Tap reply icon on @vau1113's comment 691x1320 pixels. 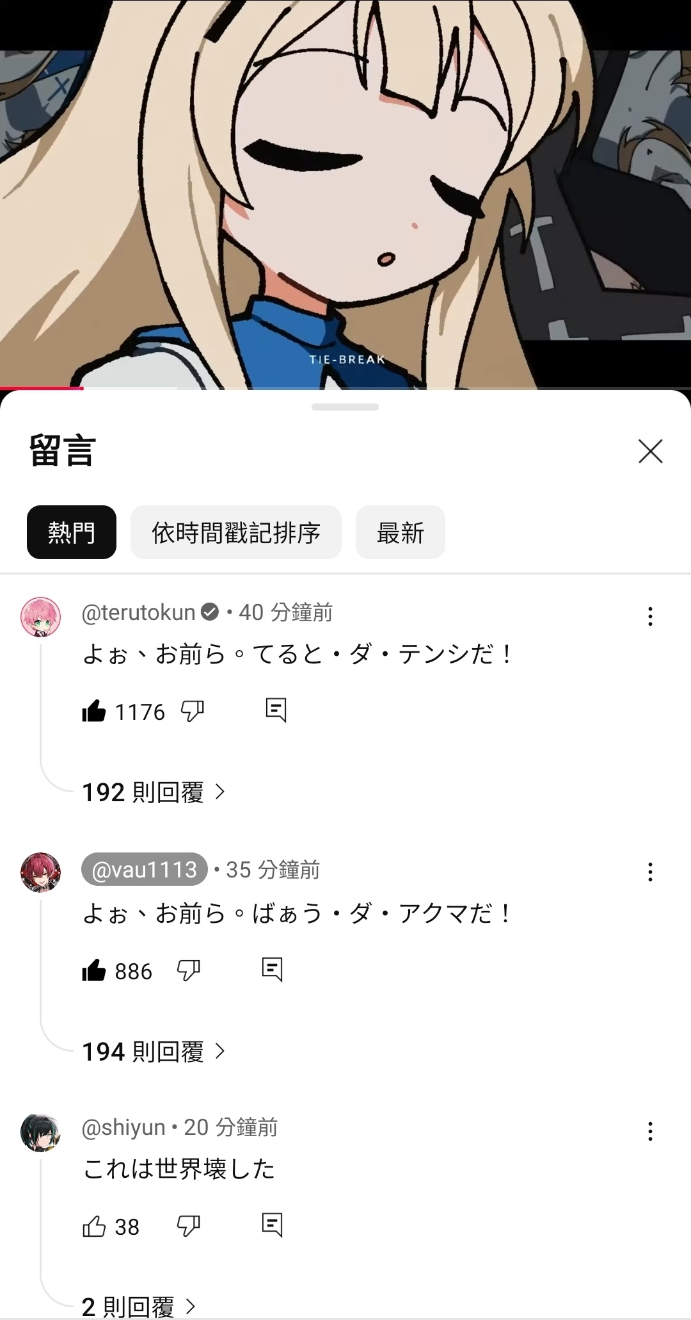point(272,970)
